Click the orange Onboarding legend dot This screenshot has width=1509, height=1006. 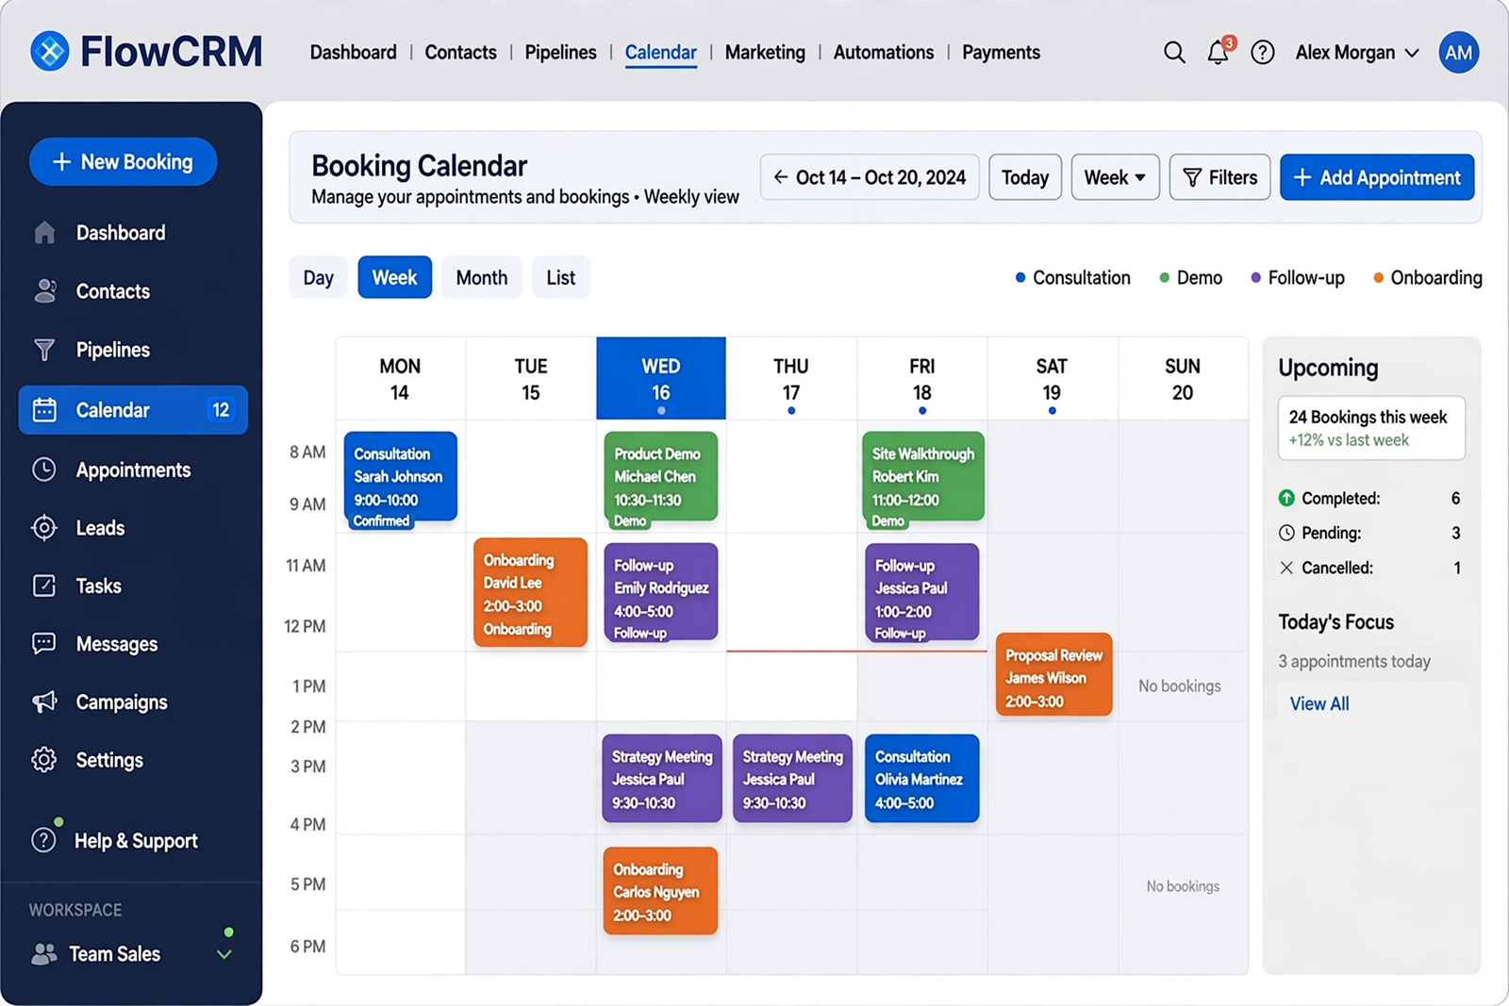point(1378,278)
